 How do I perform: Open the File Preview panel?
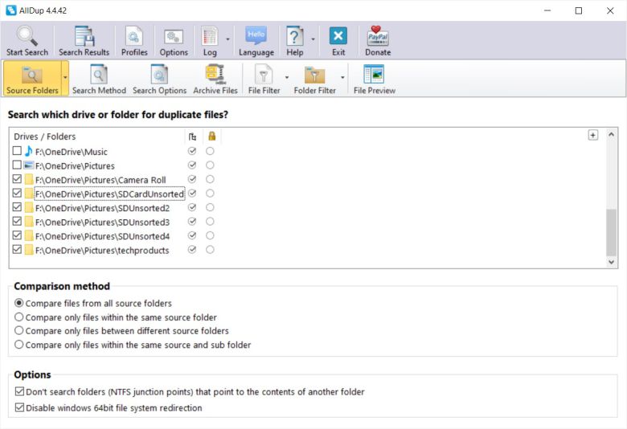coord(374,76)
